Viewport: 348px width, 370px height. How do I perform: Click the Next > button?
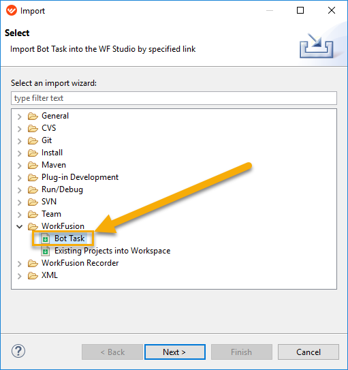(x=175, y=352)
